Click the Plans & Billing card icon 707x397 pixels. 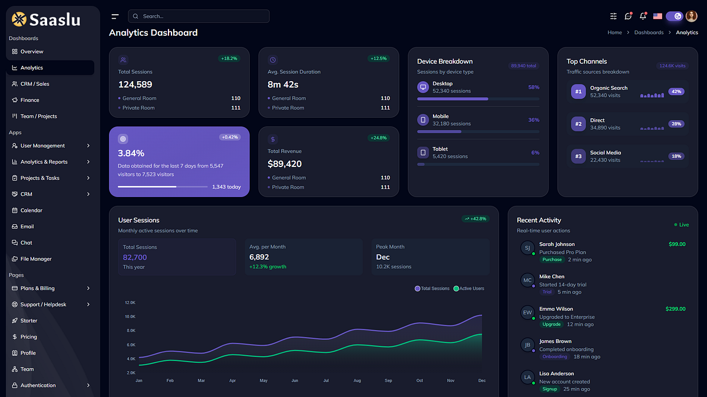click(15, 288)
